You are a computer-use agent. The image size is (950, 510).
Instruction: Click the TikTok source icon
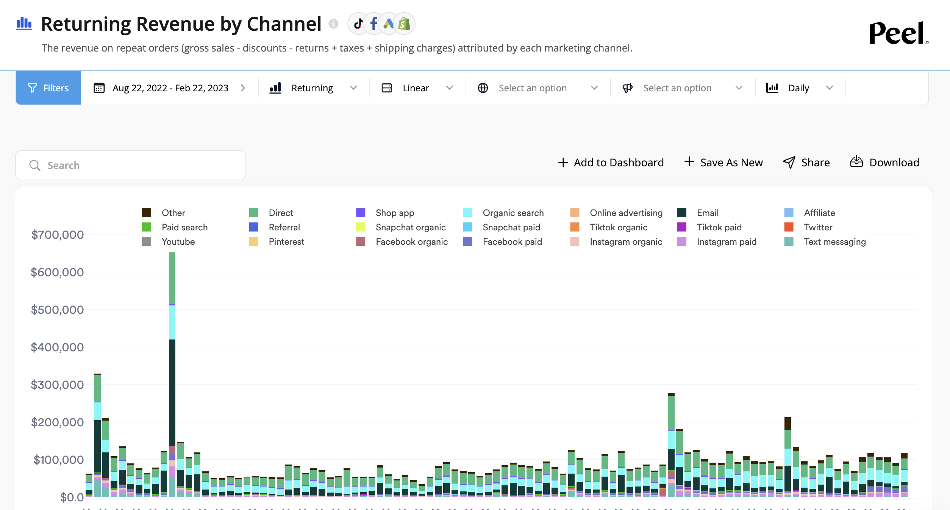coord(358,24)
